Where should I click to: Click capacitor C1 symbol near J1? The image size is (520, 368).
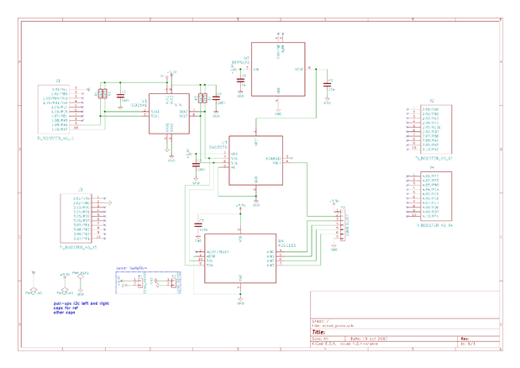[x=120, y=96]
